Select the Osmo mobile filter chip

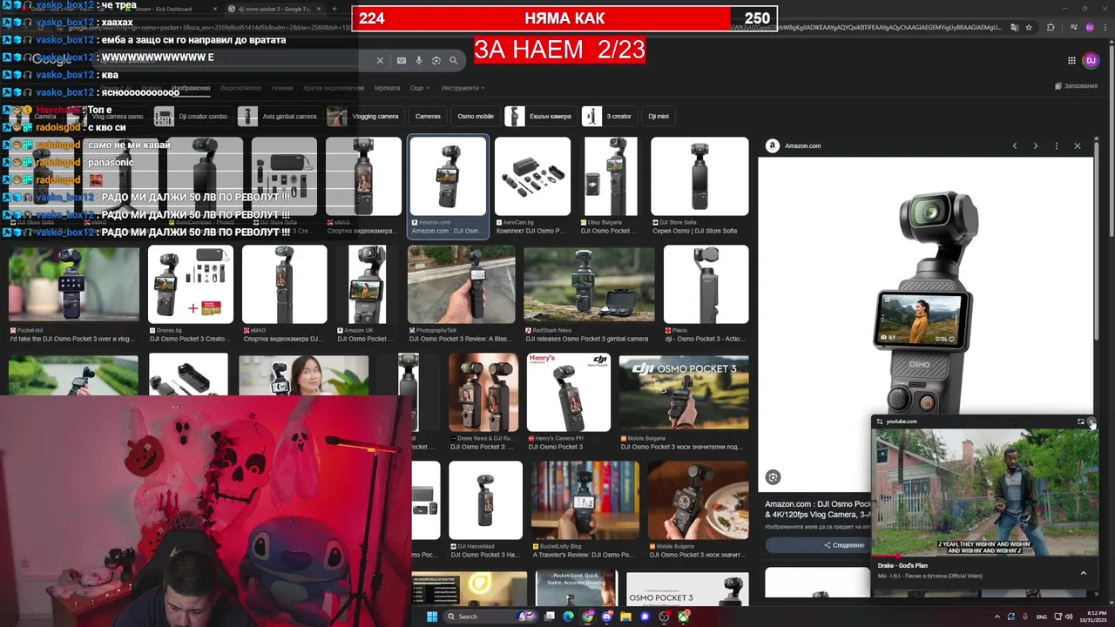coord(476,116)
